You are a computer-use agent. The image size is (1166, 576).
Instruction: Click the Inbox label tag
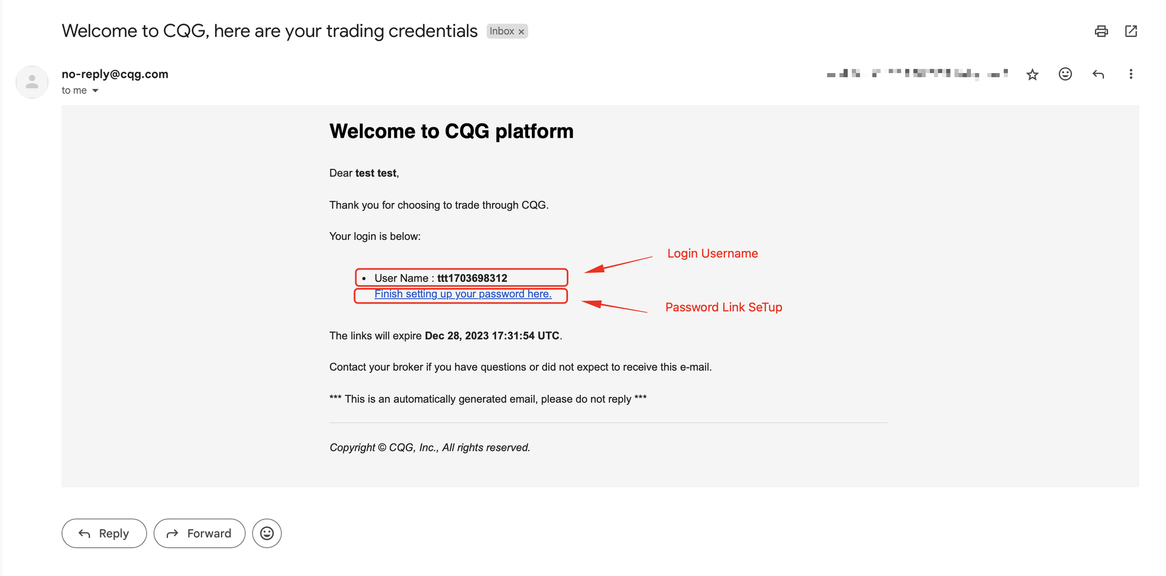[x=502, y=31]
